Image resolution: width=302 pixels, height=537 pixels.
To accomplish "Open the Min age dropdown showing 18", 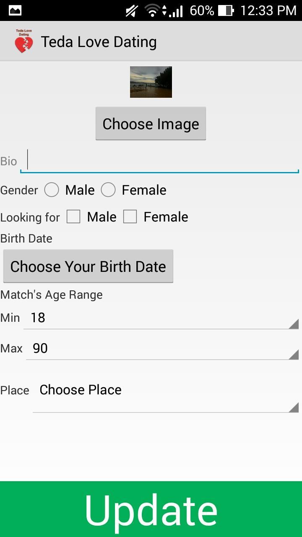I will pos(161,318).
